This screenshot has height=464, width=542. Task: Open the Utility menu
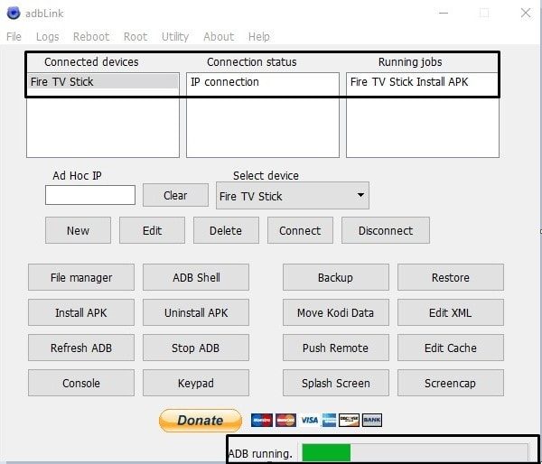coord(175,37)
